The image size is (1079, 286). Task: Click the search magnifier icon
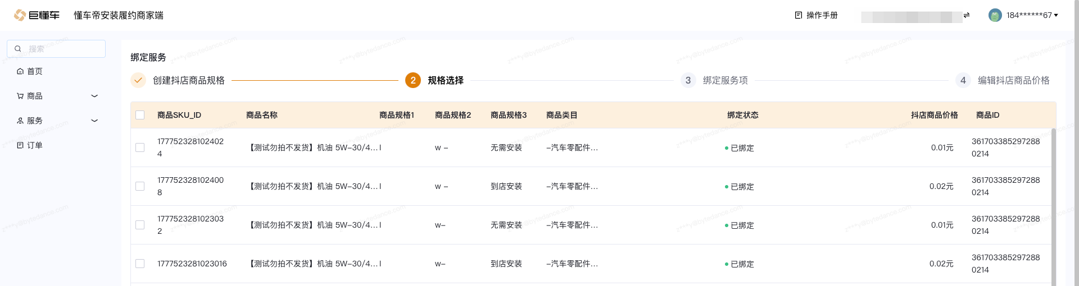[18, 49]
